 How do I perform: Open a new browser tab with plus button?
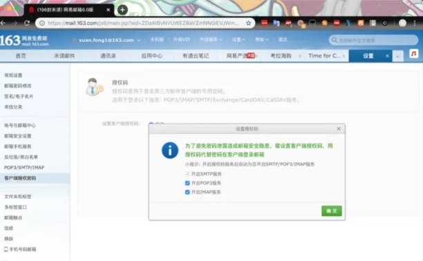[x=122, y=10]
